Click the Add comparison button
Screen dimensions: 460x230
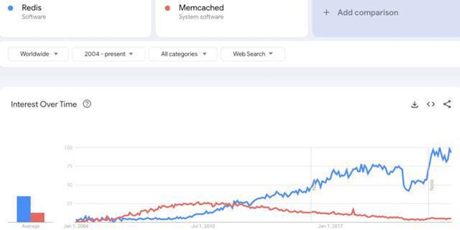coord(386,18)
